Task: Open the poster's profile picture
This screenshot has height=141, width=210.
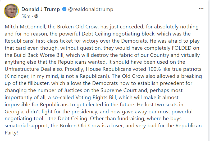Action: click(11, 11)
